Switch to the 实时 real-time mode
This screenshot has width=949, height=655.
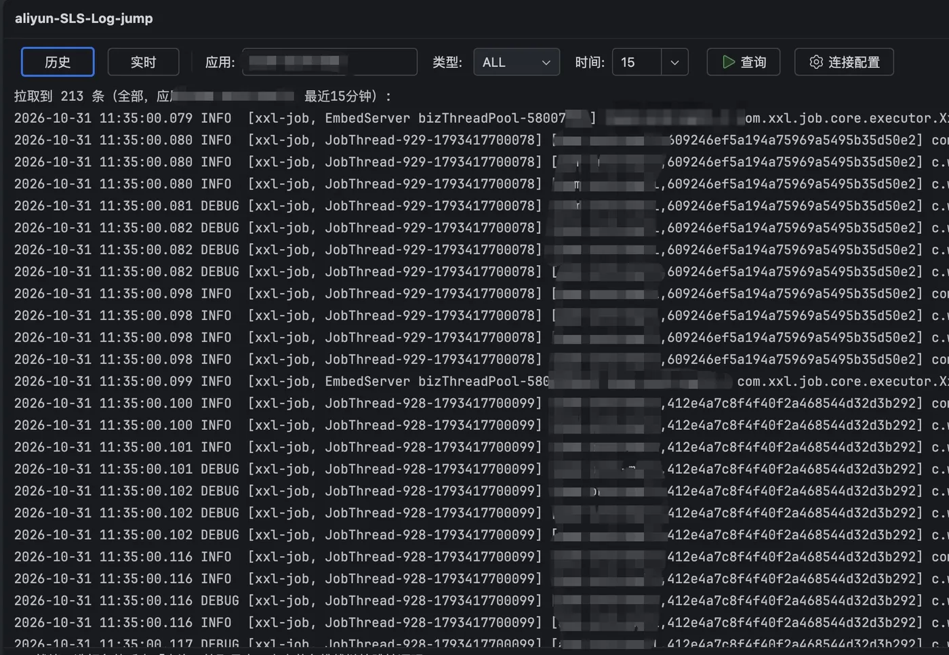click(x=143, y=62)
